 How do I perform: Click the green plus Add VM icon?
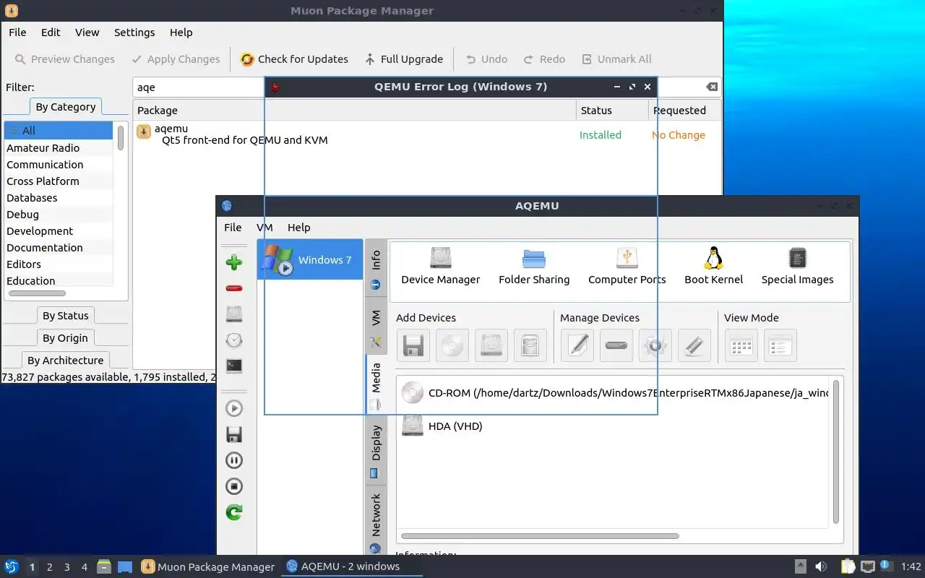click(x=233, y=262)
